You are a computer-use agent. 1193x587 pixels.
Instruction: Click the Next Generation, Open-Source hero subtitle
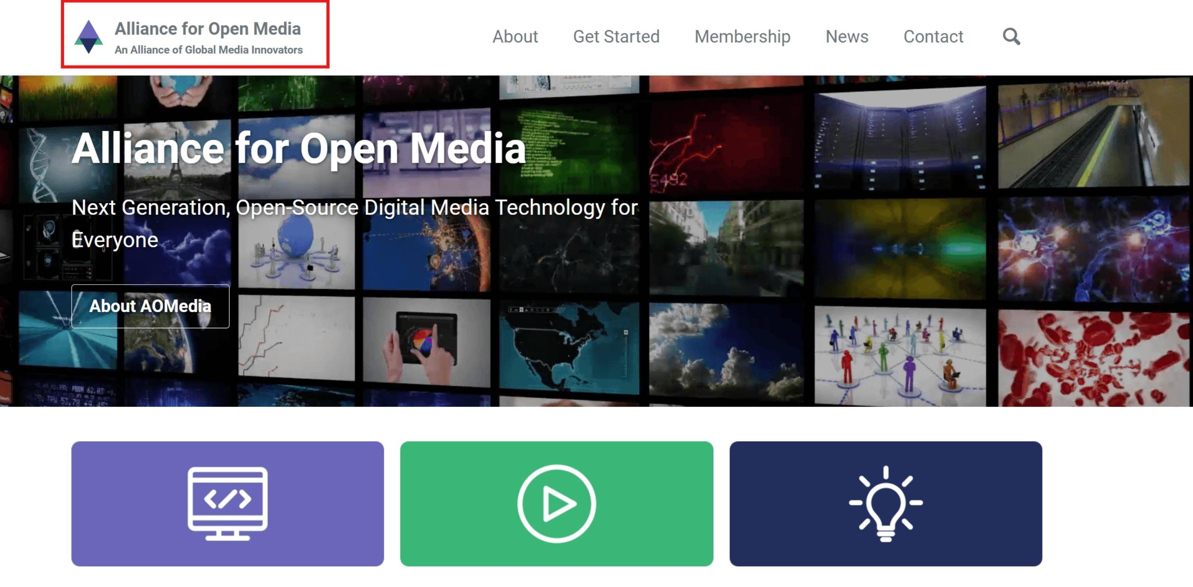point(355,224)
